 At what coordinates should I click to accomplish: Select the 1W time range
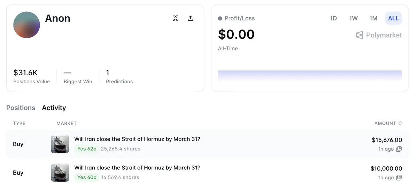click(353, 18)
